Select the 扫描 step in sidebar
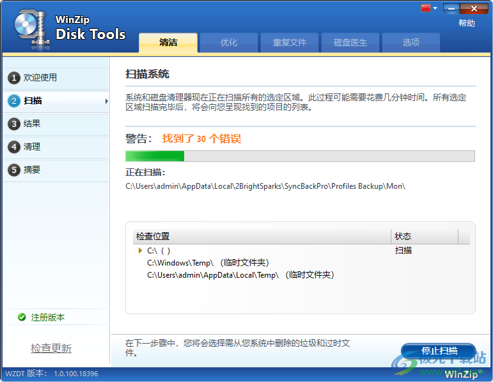The height and width of the screenshot is (382, 493). point(56,101)
